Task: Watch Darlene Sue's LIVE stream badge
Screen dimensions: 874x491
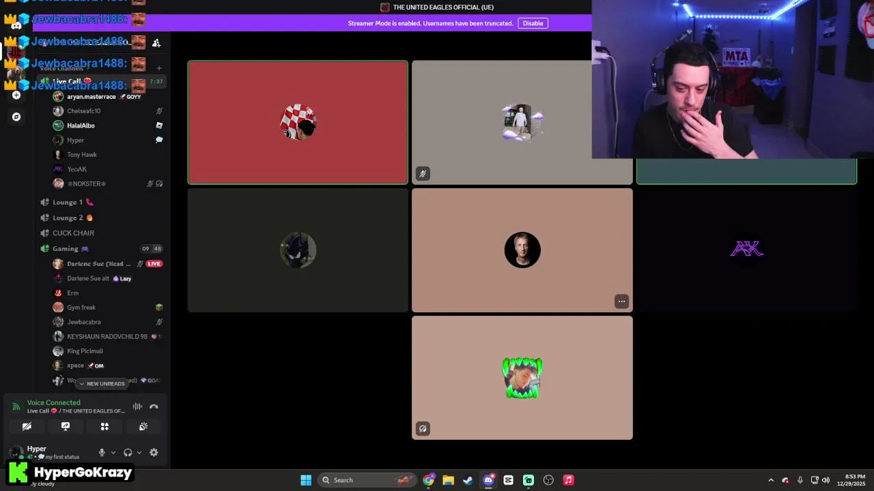Action: coord(154,264)
